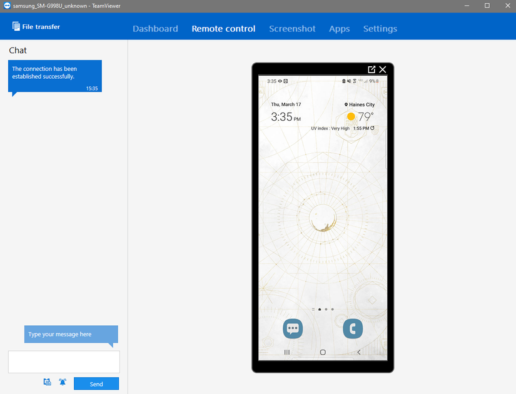This screenshot has height=394, width=516.
Task: Open the Screenshot tab
Action: pos(292,29)
